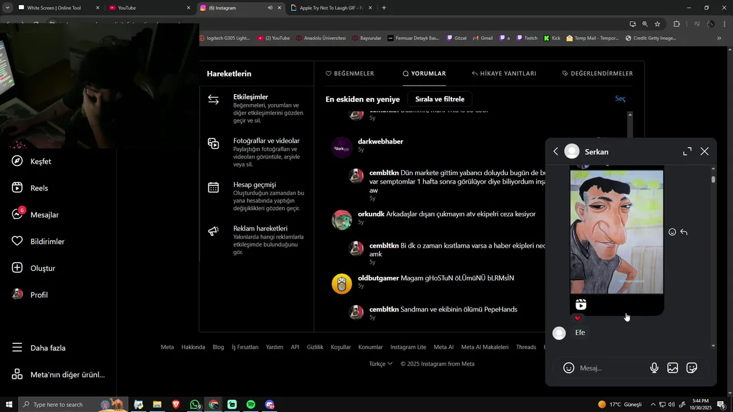Select Reklam hareketleri section
Viewport: 733px width, 412px height.
(x=257, y=240)
